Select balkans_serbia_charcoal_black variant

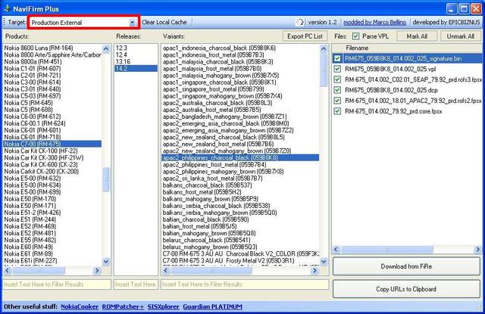pos(240,206)
